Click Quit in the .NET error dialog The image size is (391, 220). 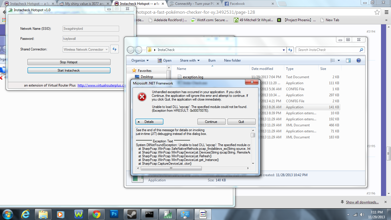coord(241,122)
